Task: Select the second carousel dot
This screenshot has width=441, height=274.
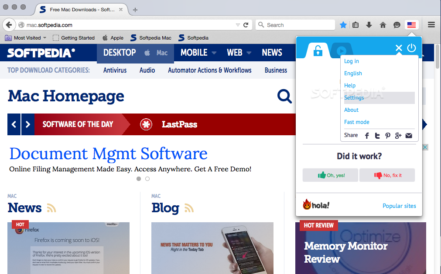Action: click(147, 179)
